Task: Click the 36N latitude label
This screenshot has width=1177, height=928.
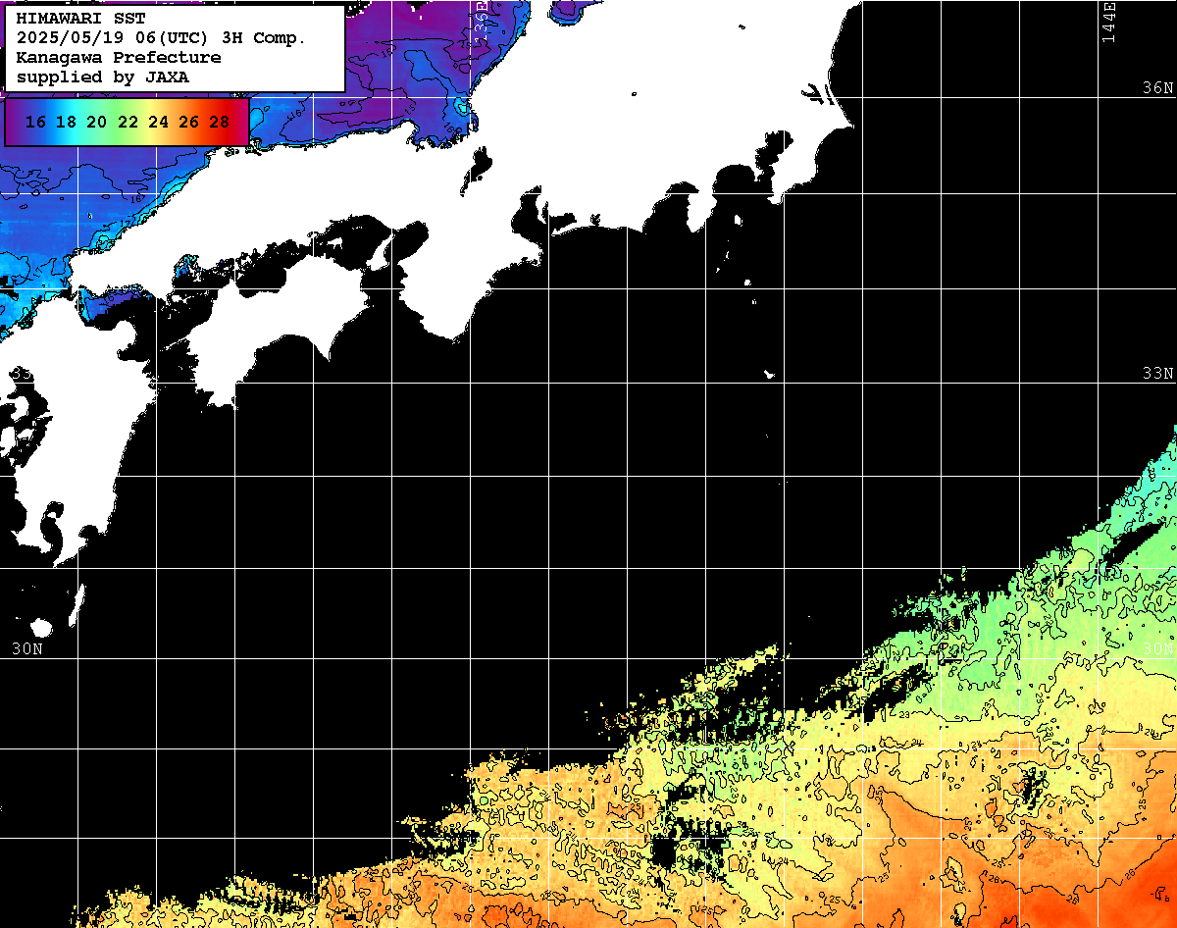Action: (x=1156, y=87)
